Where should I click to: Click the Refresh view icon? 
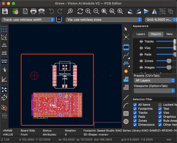pyautogui.click(x=80, y=11)
